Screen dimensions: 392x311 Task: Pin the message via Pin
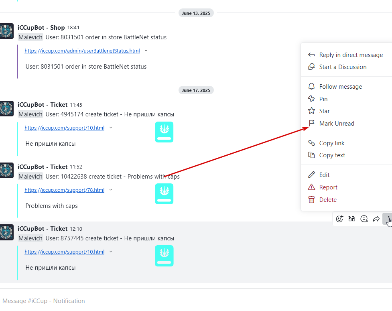point(346,99)
